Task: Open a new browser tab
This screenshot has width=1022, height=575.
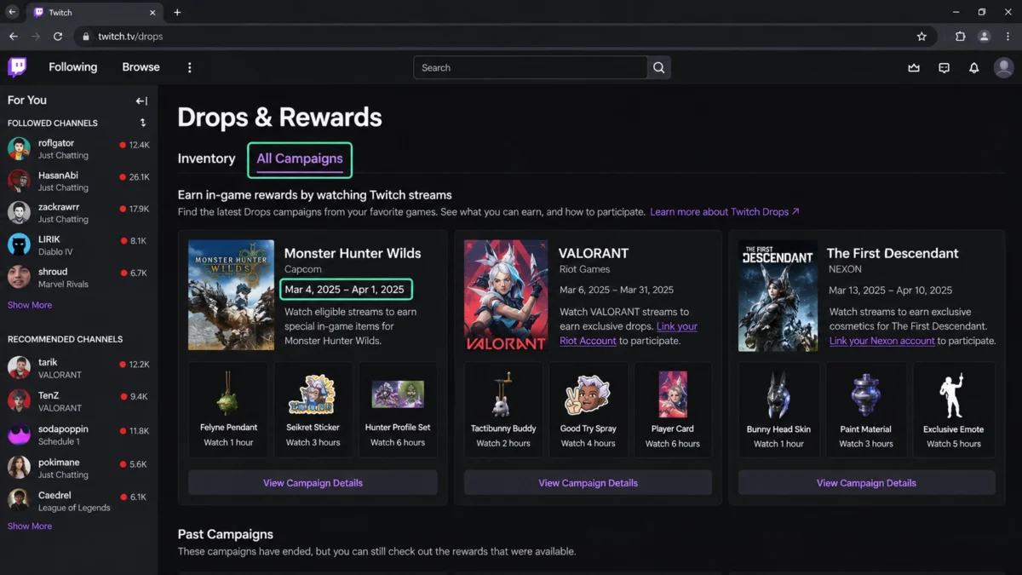Action: (x=177, y=13)
